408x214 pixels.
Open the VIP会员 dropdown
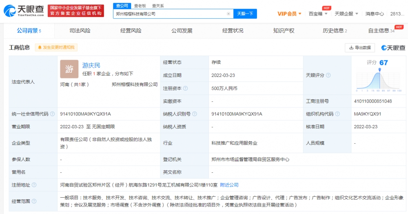tap(289, 14)
